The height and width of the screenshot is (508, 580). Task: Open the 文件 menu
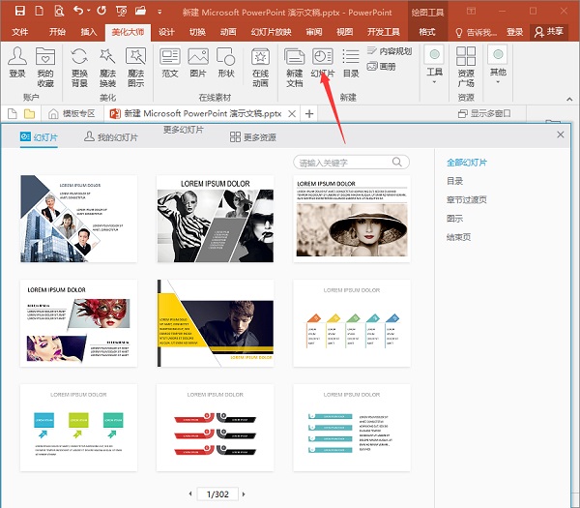coord(20,32)
